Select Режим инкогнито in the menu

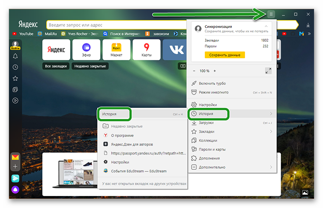232,92
